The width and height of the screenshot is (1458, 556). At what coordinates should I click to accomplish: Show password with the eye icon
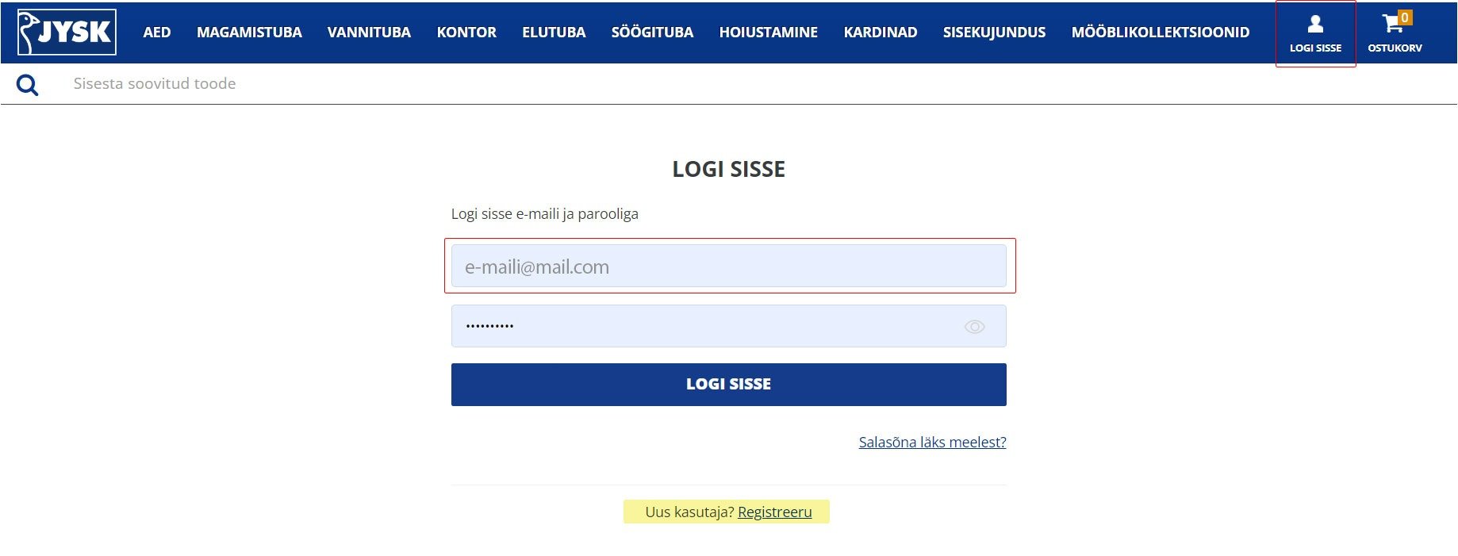click(974, 327)
